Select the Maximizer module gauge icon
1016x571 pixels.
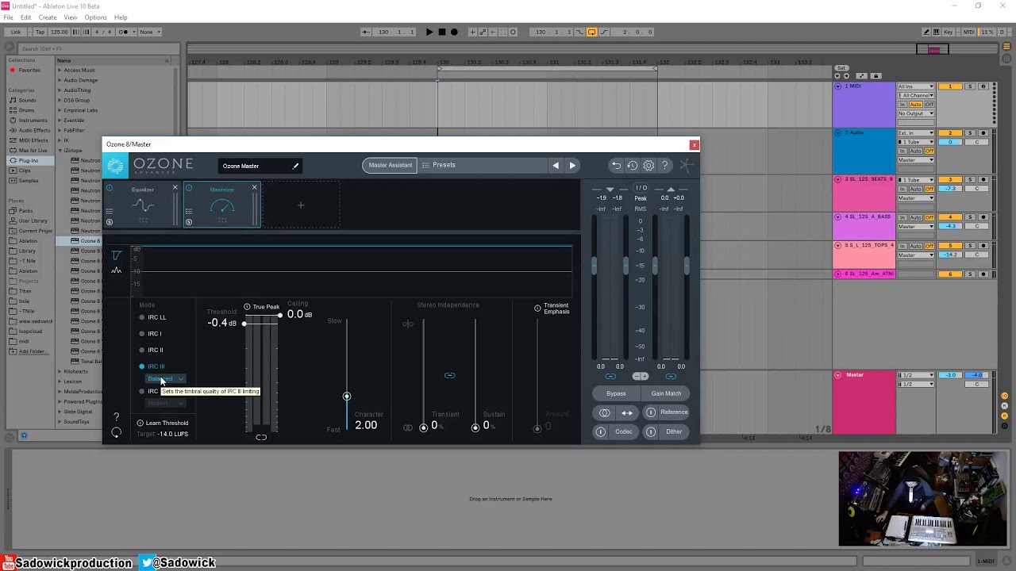(x=222, y=206)
